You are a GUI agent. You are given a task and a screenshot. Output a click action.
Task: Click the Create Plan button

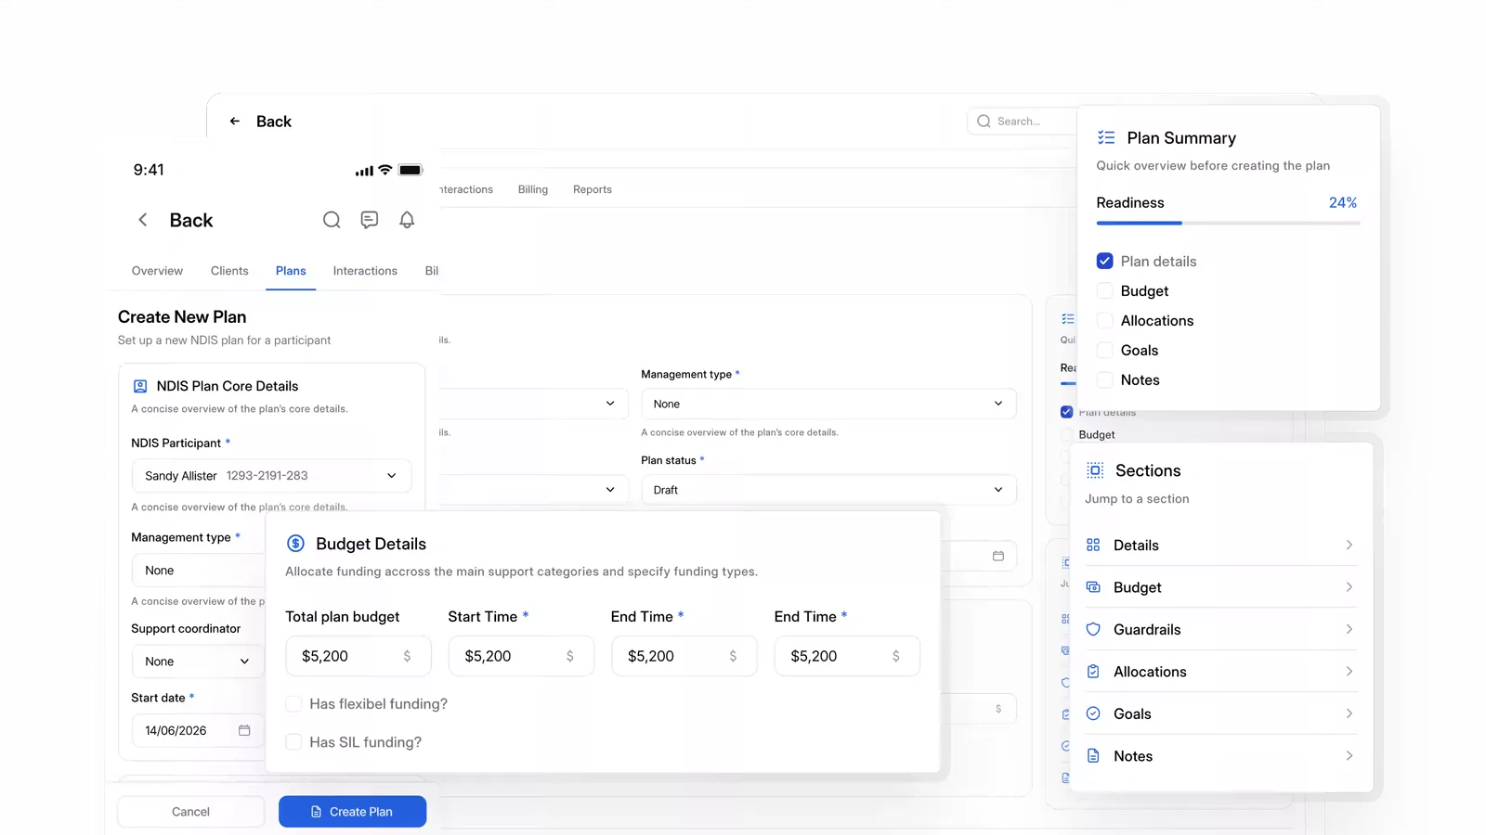[x=352, y=812]
